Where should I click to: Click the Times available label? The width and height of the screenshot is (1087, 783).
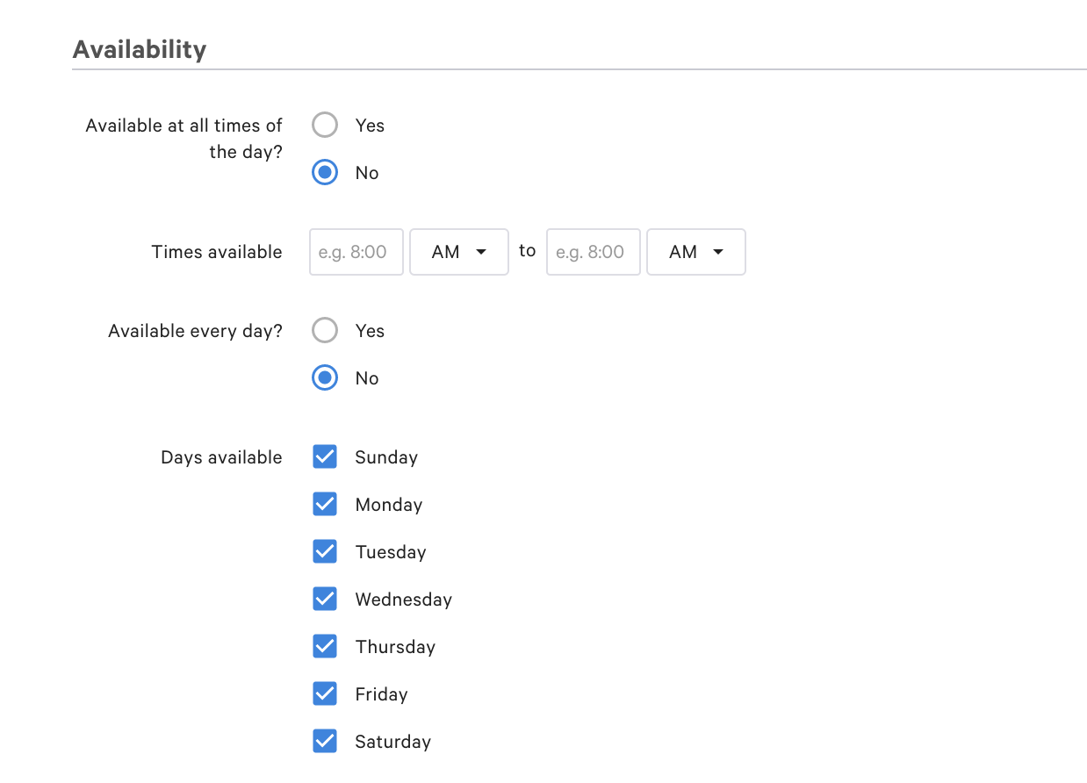tap(216, 252)
